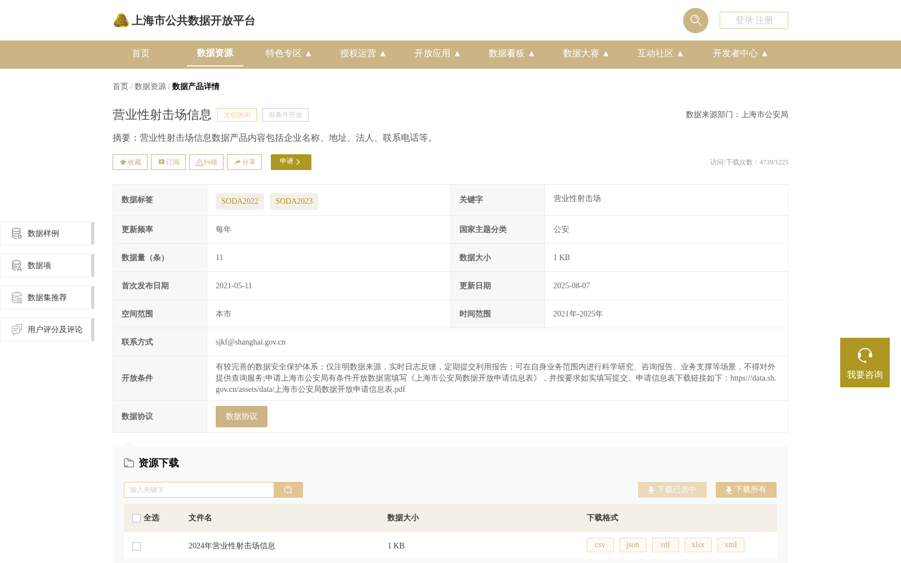
Task: Expand the 特色专区 menu
Action: (289, 53)
